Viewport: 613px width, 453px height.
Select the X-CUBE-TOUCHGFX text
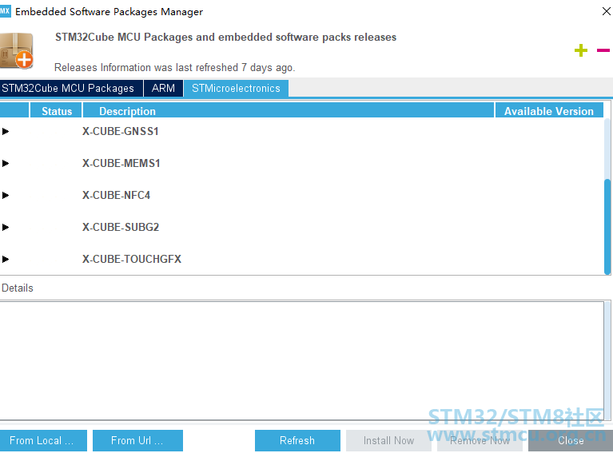[x=132, y=259]
